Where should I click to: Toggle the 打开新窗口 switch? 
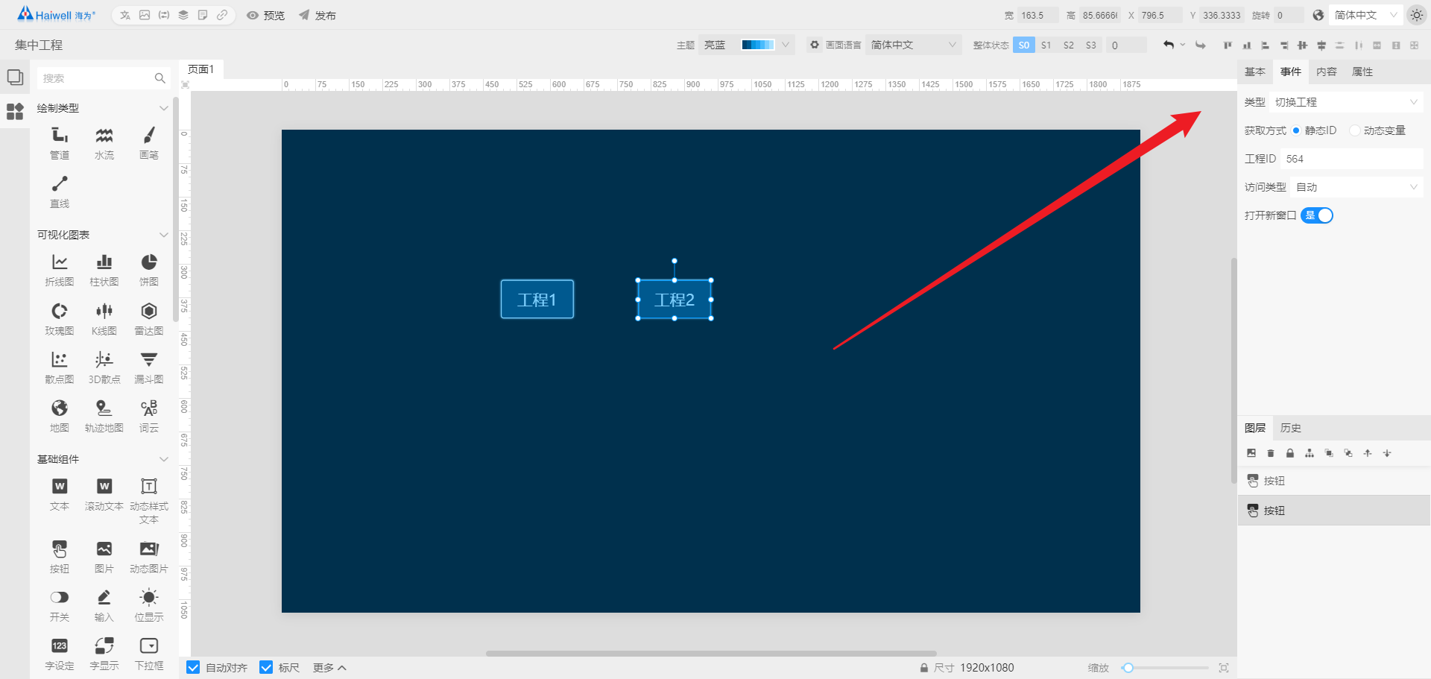point(1317,215)
